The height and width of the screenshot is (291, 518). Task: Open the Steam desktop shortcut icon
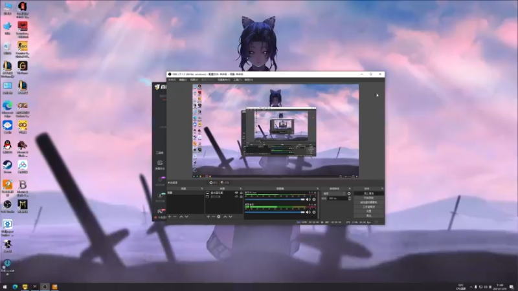tap(7, 167)
